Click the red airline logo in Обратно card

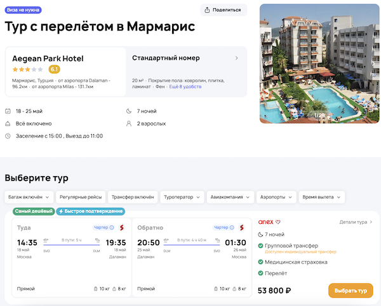click(x=242, y=227)
